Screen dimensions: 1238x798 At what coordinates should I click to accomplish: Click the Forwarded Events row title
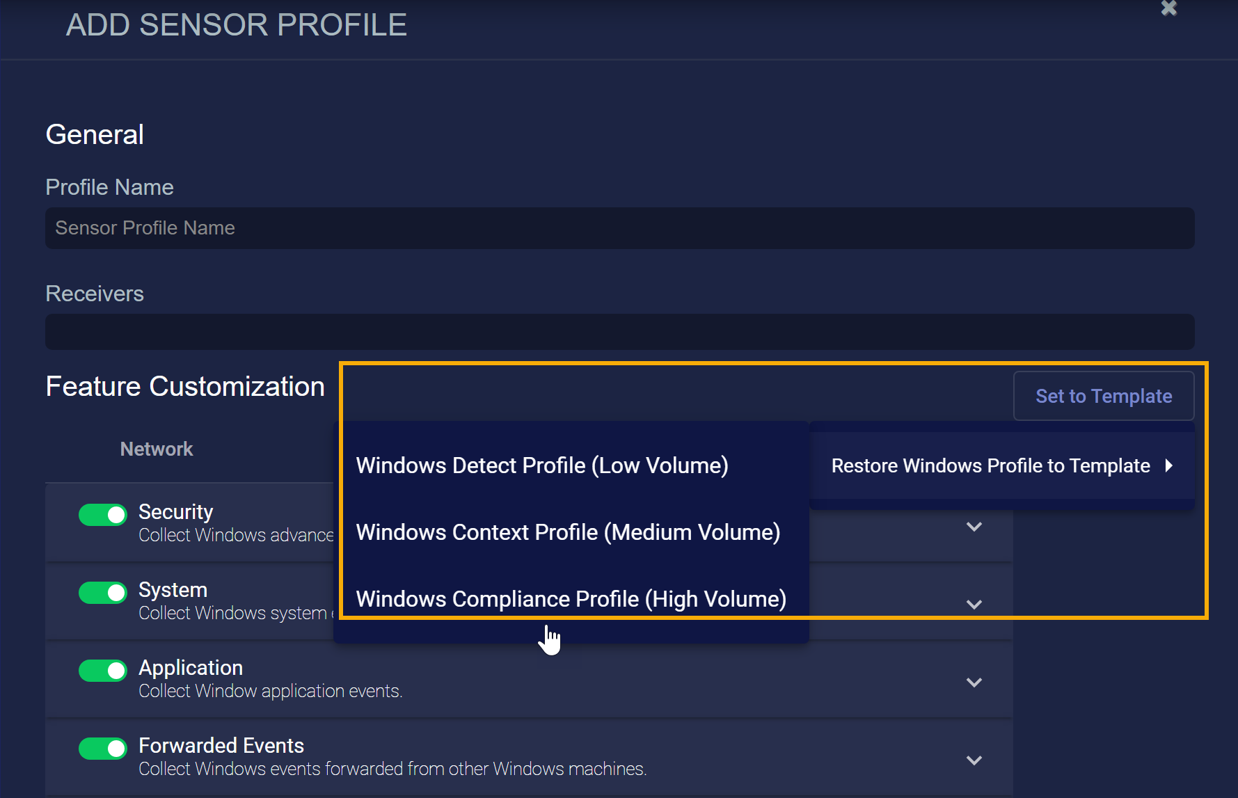tap(221, 746)
